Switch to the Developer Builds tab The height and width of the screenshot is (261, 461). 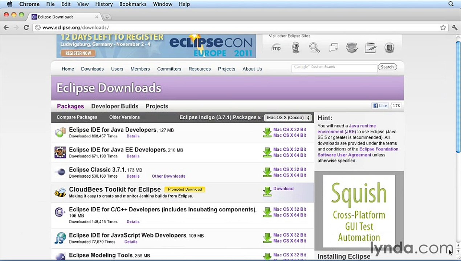(115, 106)
